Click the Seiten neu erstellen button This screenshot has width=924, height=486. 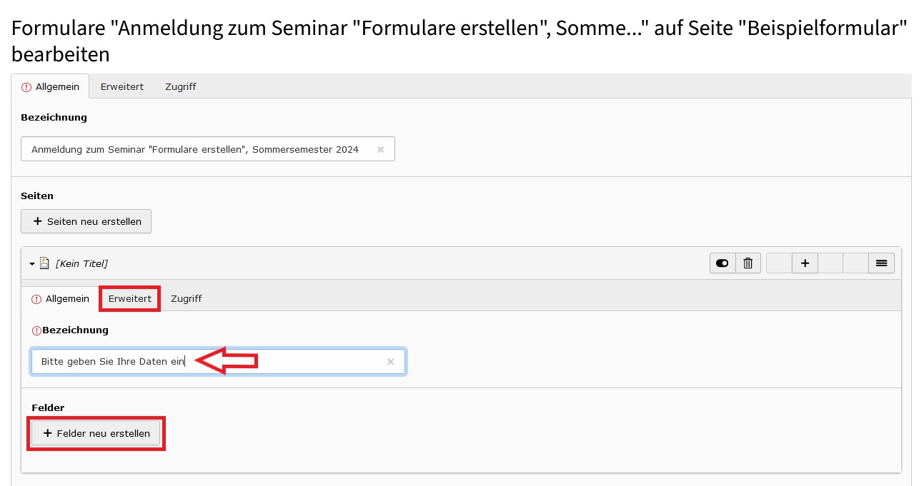[x=86, y=221]
